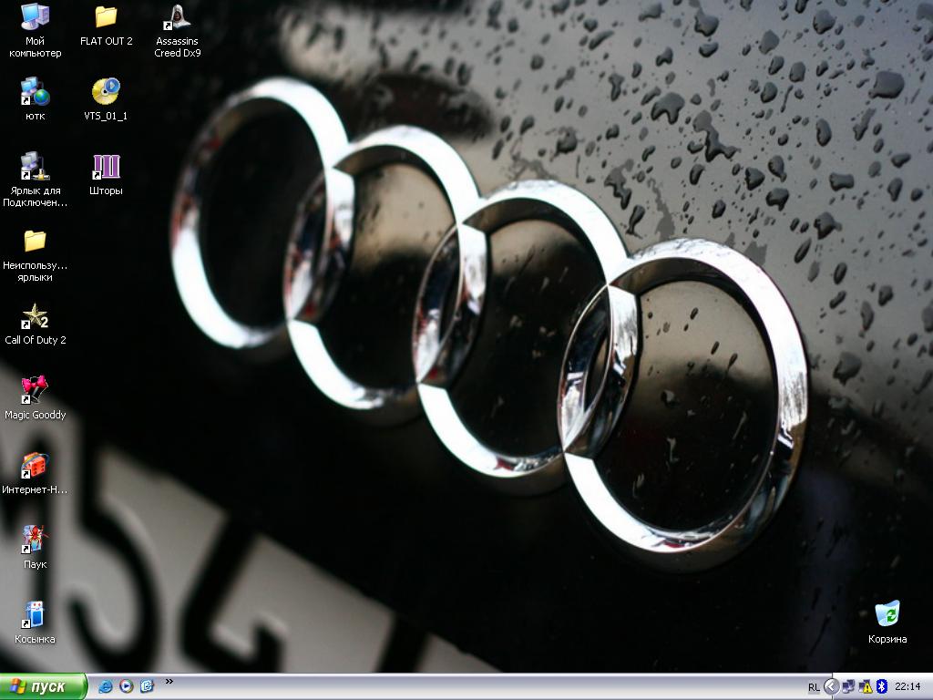
Task: Expand hidden system tray icons arrow
Action: tap(831, 686)
